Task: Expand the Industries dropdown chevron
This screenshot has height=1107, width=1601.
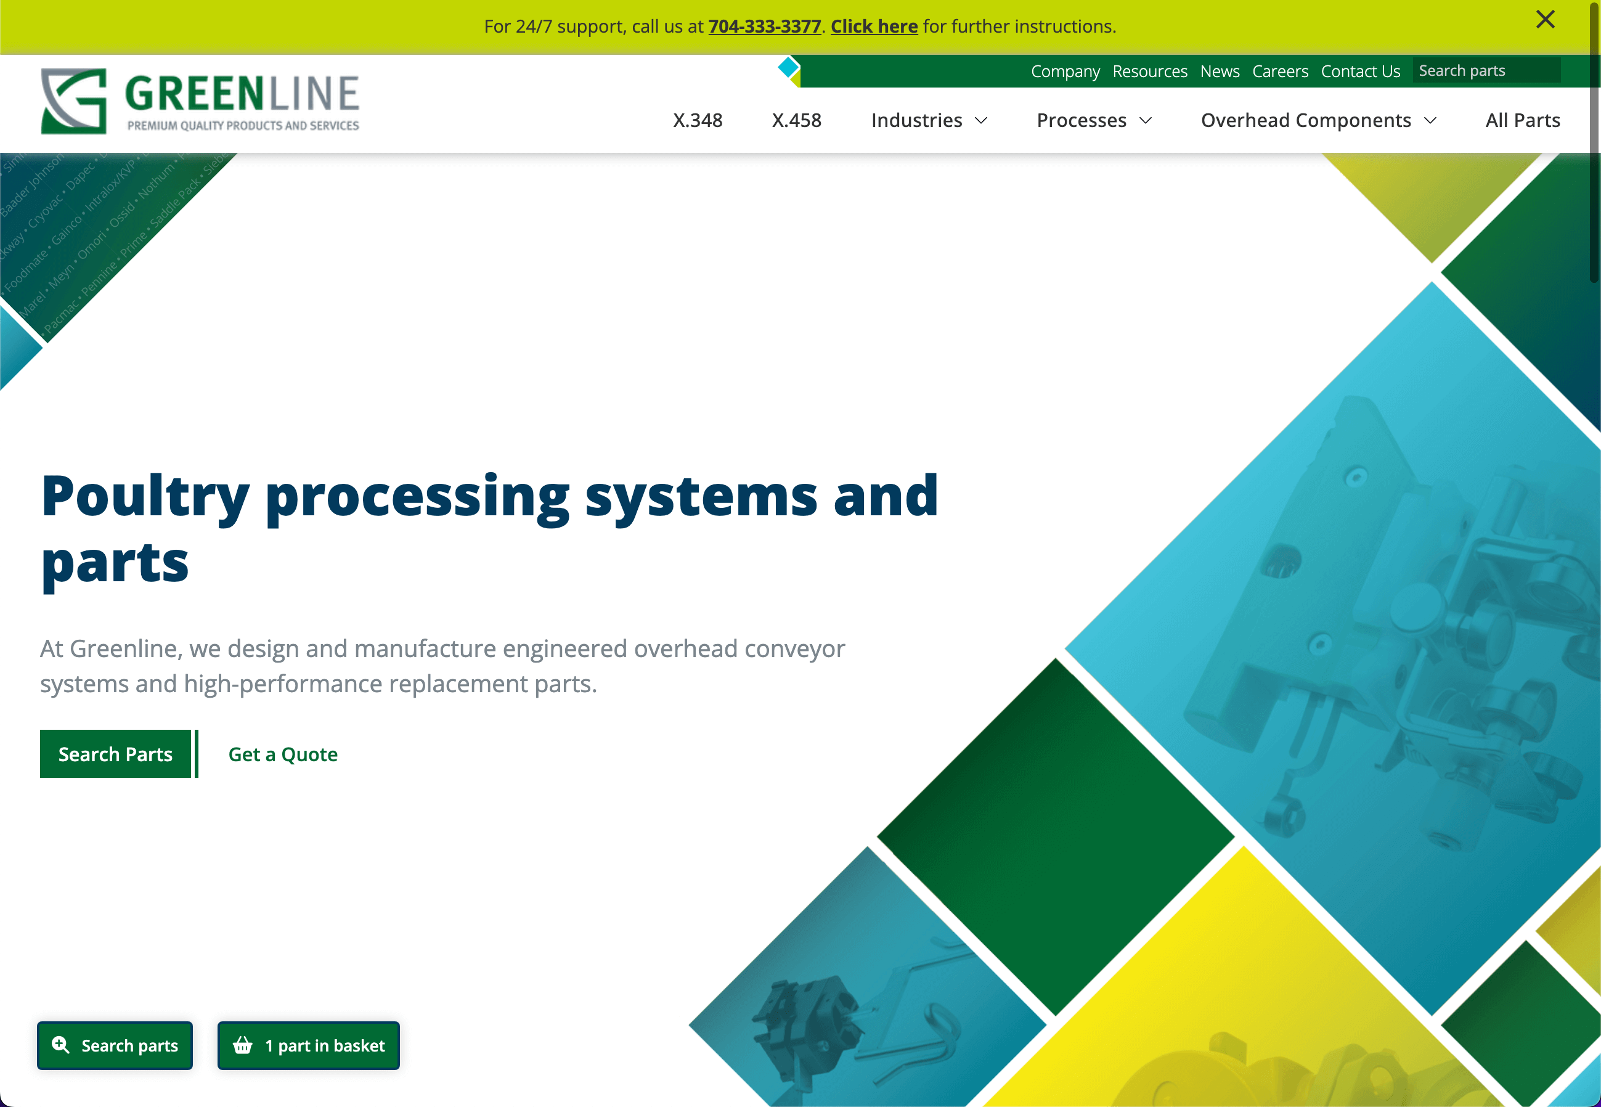Action: (x=981, y=121)
